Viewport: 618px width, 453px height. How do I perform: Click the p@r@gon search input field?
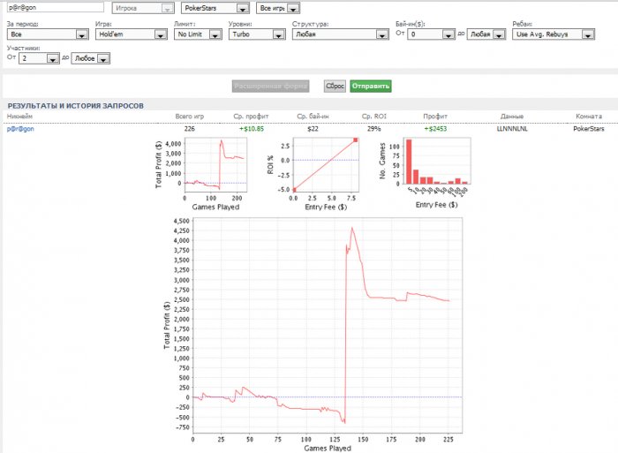tap(55, 7)
